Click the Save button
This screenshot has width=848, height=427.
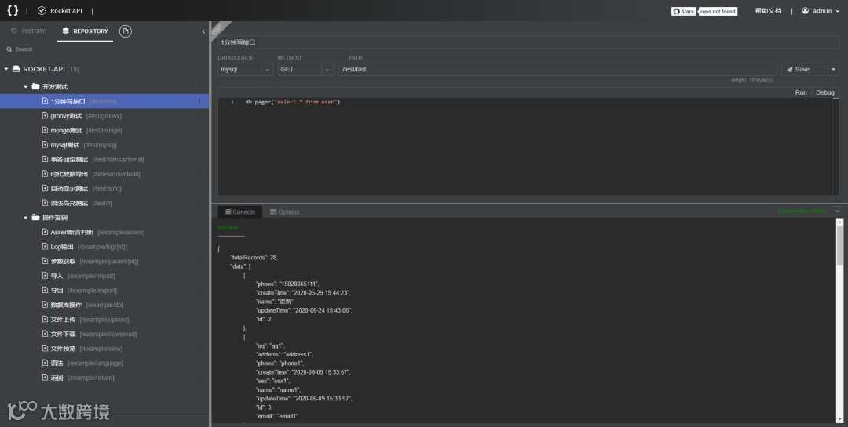804,69
